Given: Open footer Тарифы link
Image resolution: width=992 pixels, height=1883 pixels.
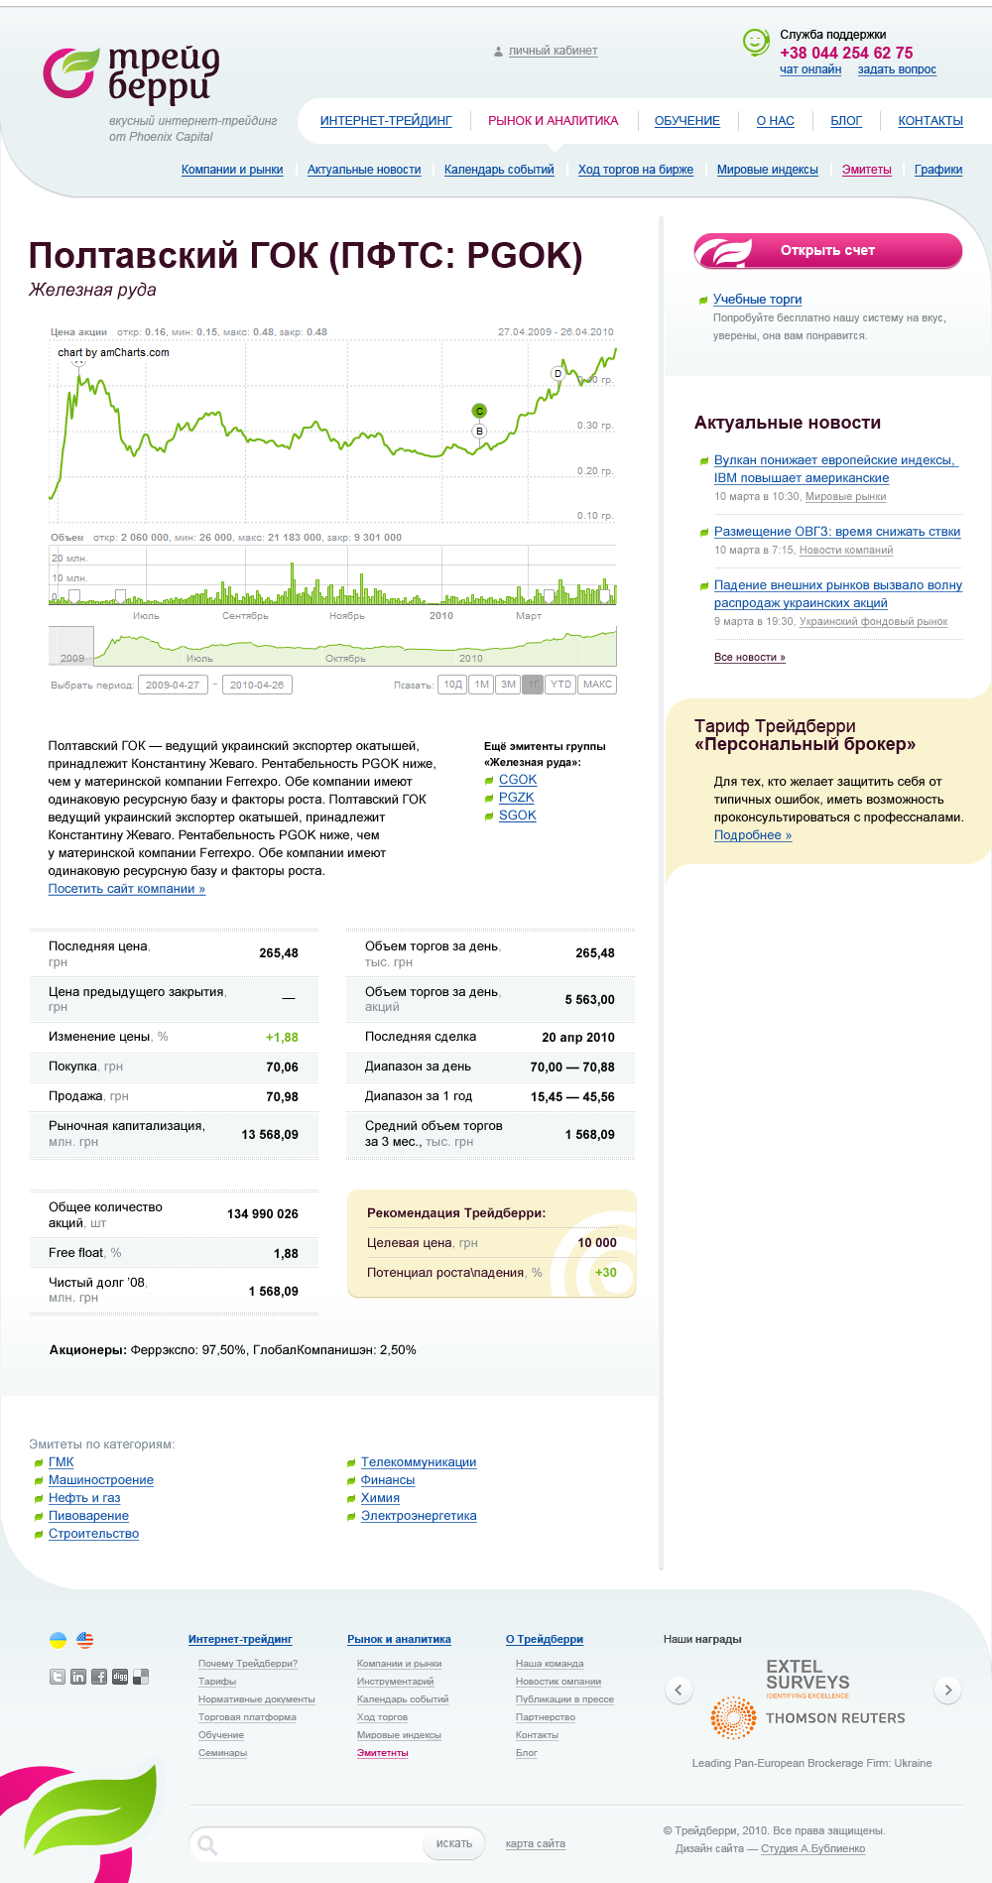Looking at the screenshot, I should pyautogui.click(x=217, y=1682).
